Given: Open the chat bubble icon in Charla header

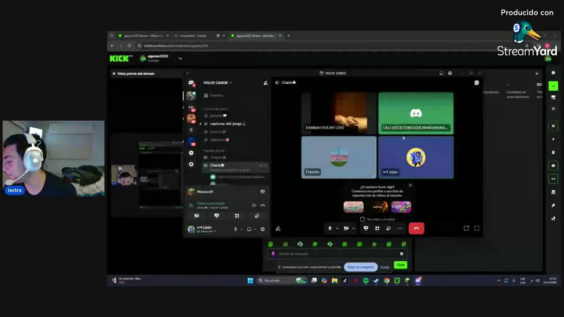Looking at the screenshot, I should [476, 83].
